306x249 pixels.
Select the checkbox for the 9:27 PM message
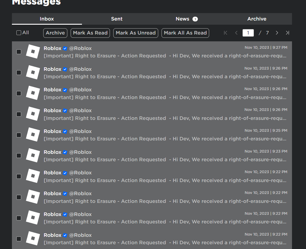19,52
